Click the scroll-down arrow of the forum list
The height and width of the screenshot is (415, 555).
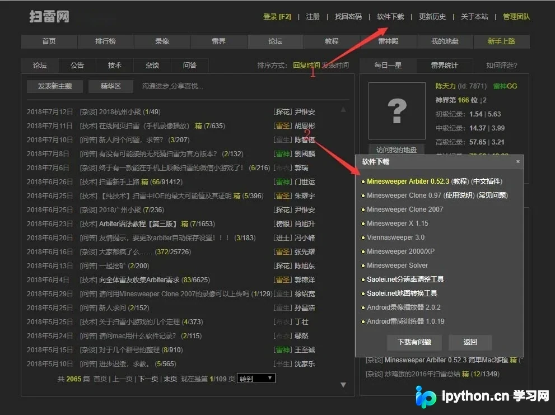click(343, 385)
